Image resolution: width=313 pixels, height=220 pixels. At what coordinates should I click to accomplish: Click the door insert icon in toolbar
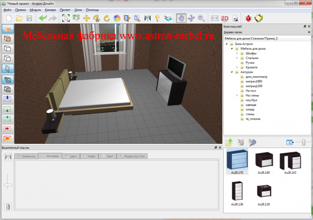pyautogui.click(x=127, y=18)
